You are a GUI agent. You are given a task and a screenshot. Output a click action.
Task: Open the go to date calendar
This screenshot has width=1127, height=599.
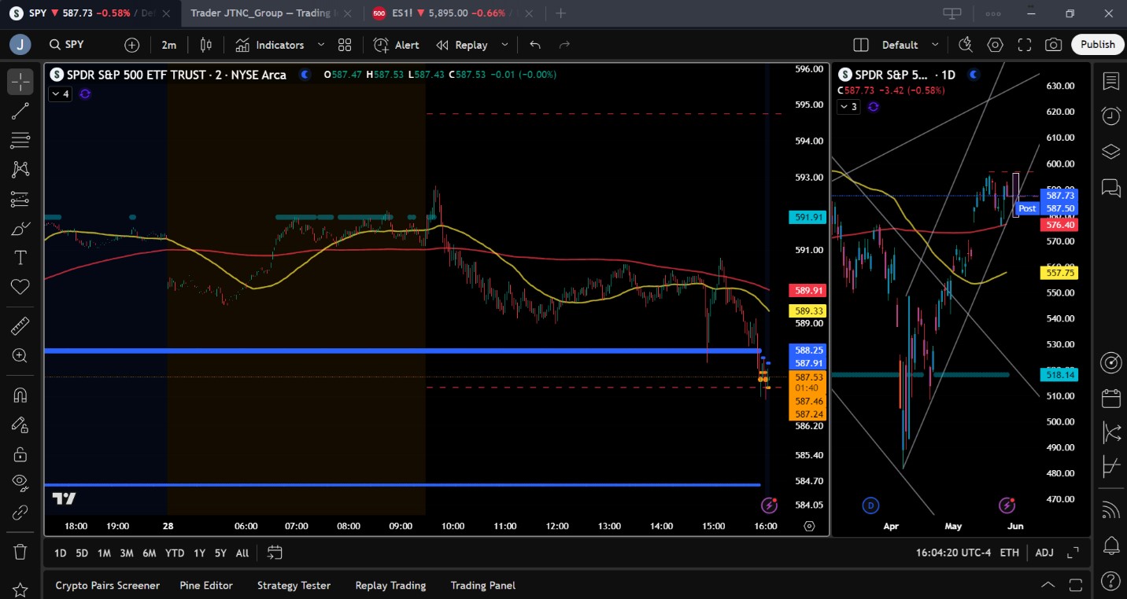coord(275,553)
